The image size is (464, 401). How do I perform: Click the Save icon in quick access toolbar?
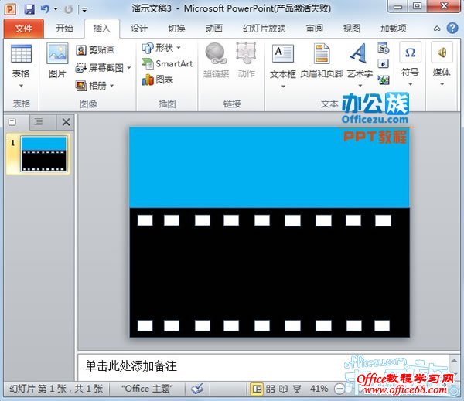[x=29, y=8]
